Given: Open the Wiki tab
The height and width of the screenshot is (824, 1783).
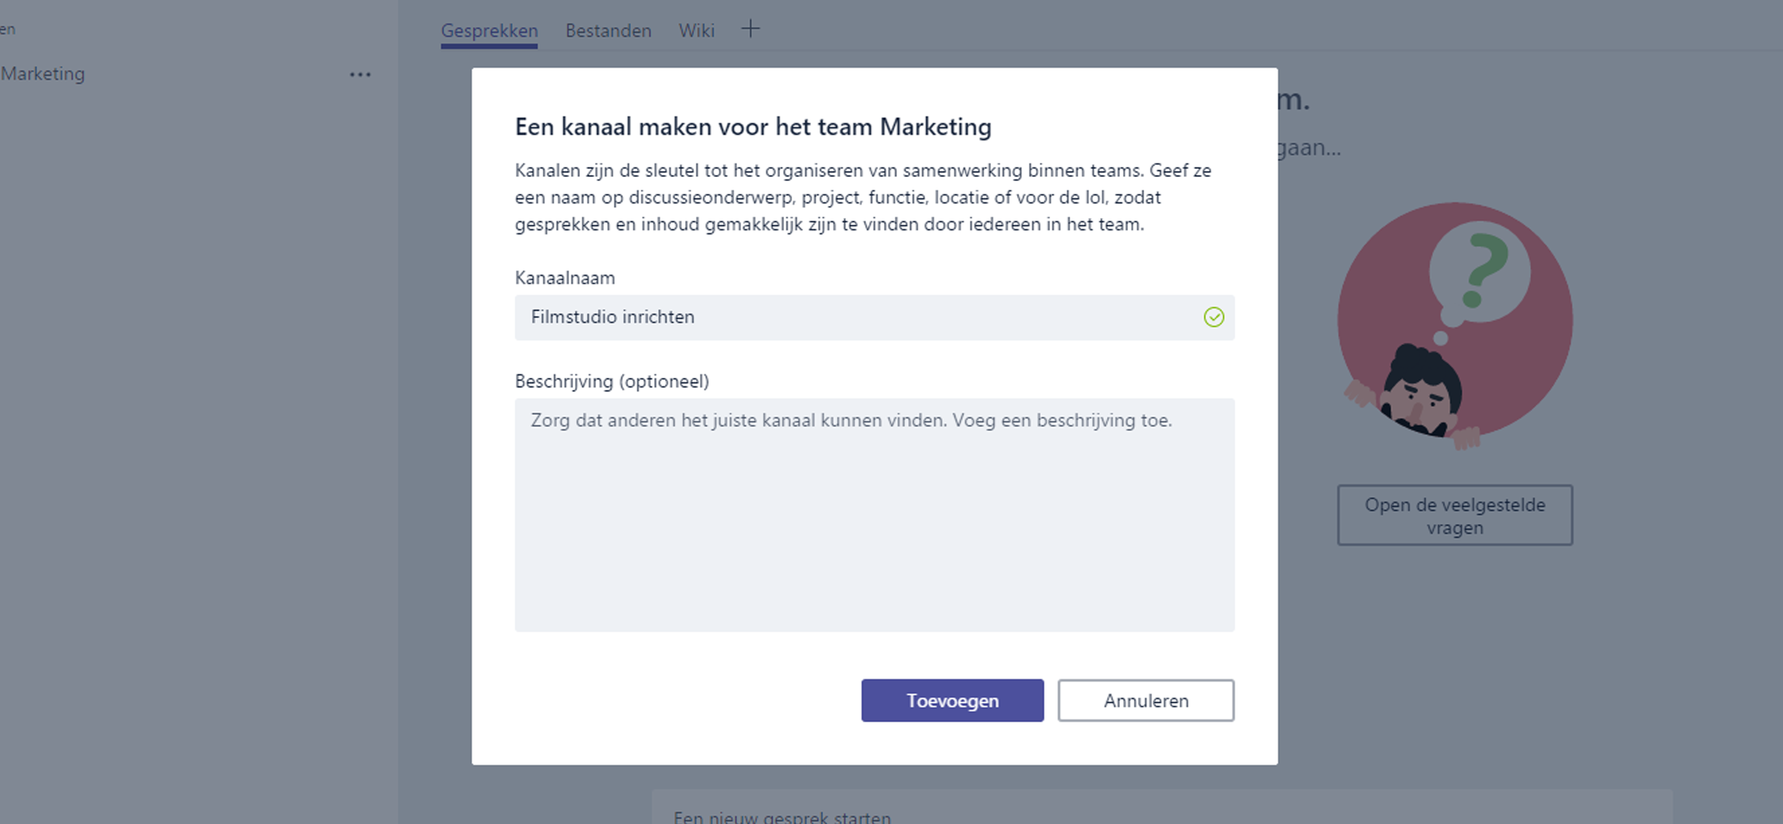Looking at the screenshot, I should [696, 30].
